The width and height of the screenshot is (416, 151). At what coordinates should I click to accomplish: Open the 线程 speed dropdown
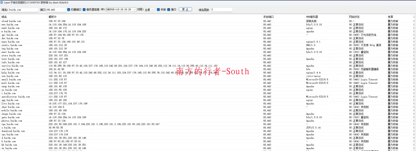(x=149, y=10)
